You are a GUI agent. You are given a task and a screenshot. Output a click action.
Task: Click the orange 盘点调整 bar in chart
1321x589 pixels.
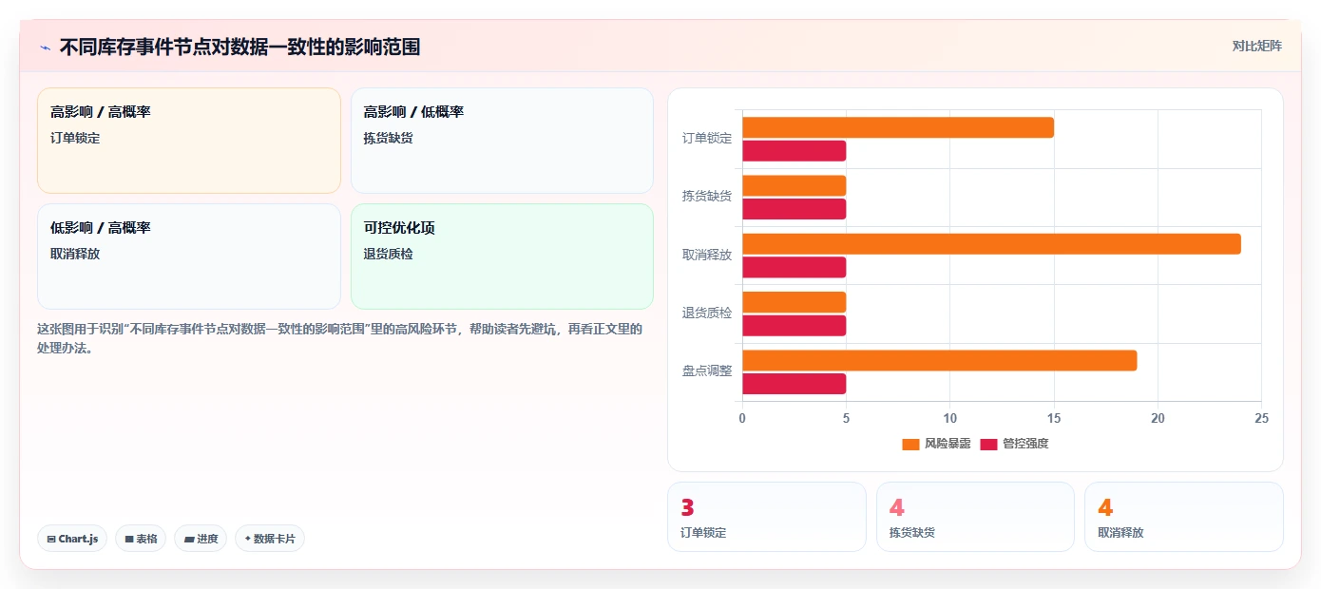tap(939, 361)
